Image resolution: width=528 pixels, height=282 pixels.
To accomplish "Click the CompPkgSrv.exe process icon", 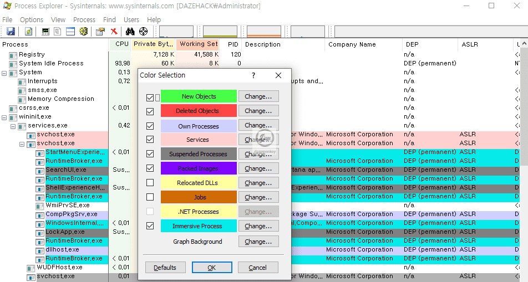I will [x=40, y=215].
